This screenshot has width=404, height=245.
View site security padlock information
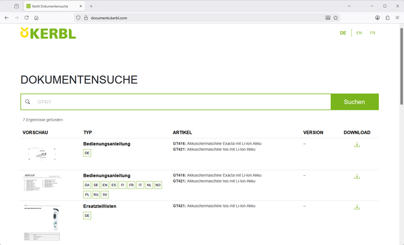pyautogui.click(x=86, y=18)
